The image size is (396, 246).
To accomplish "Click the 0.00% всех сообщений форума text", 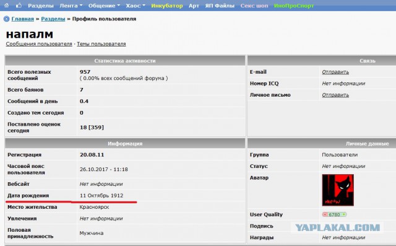I will 124,78.
